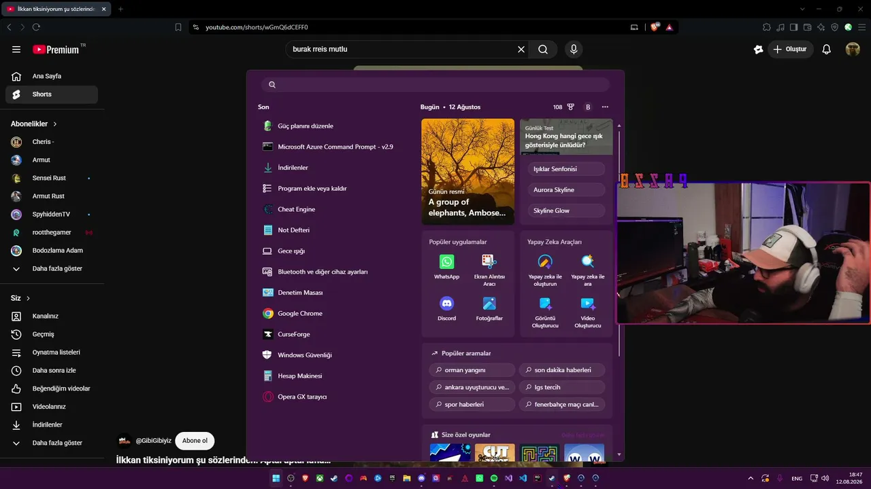Viewport: 871px width, 489px height.
Task: Open the search panel three-dots menu
Action: [x=605, y=107]
